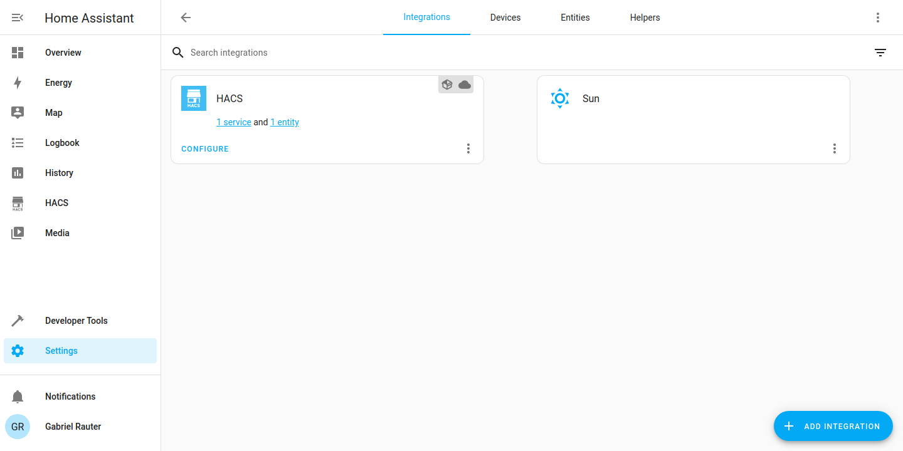
Task: Click the Home Assistant title
Action: (x=89, y=18)
